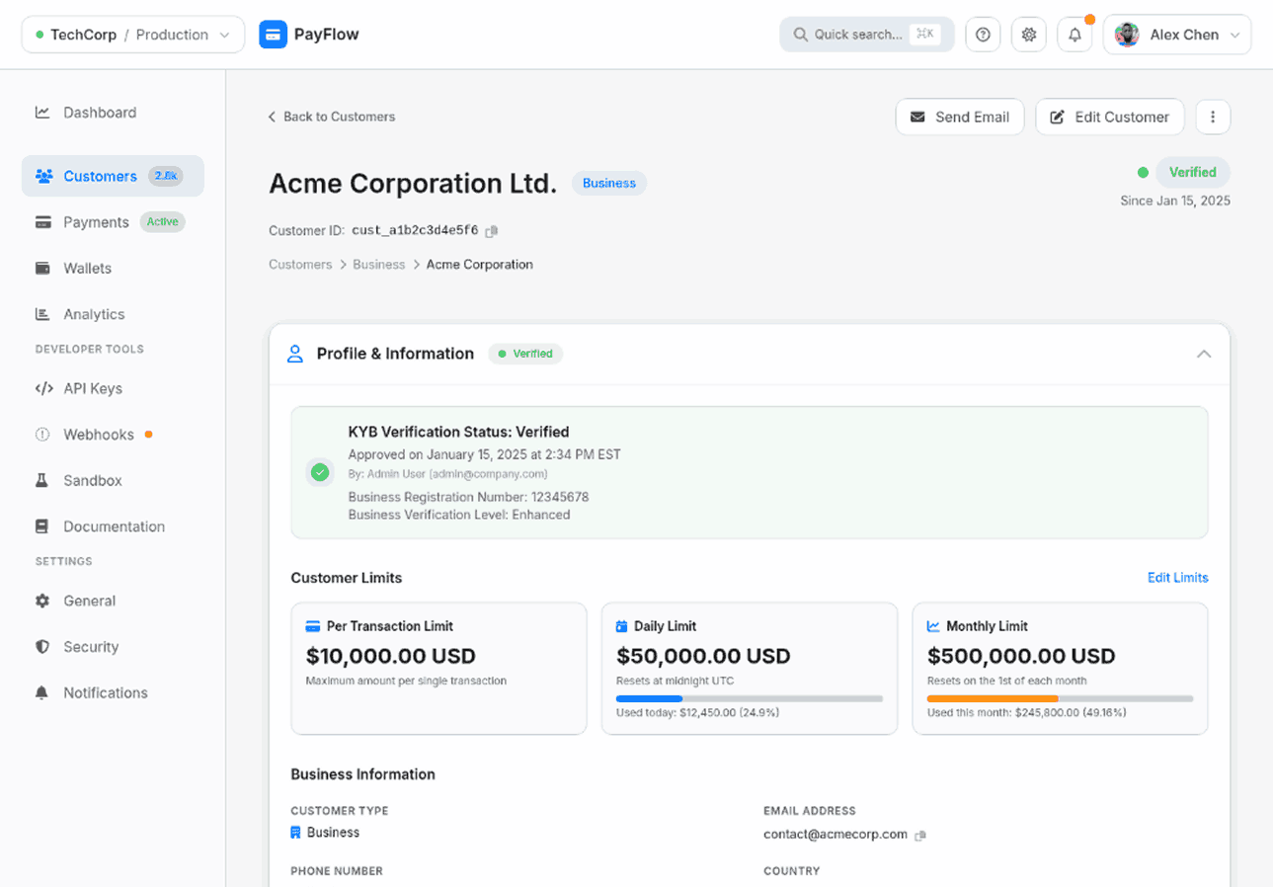Image resolution: width=1274 pixels, height=888 pixels.
Task: Collapse the Profile & Information section
Action: point(1203,354)
